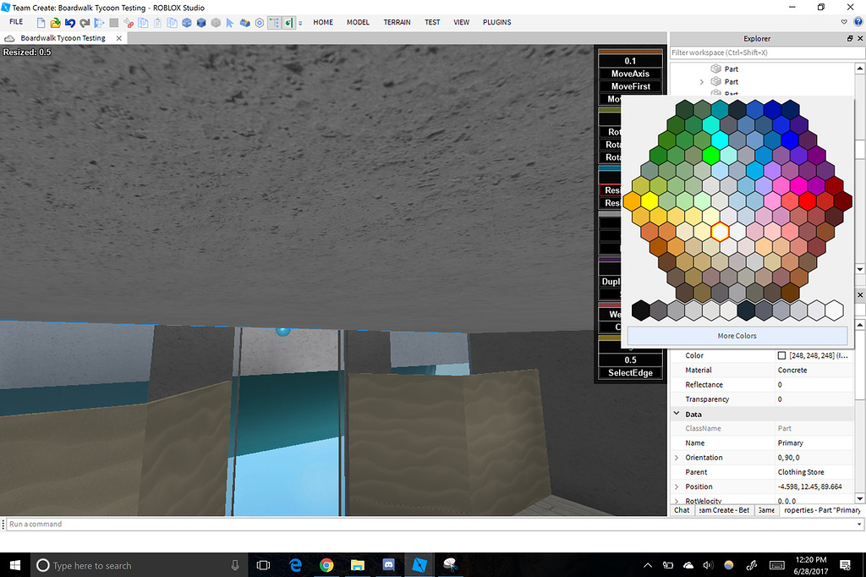Open the PLUGINS ribbon tab
Screen dimensions: 866x577
coord(496,22)
